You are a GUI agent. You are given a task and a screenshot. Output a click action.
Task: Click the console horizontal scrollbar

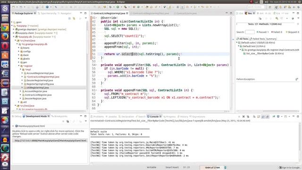click(x=194, y=163)
